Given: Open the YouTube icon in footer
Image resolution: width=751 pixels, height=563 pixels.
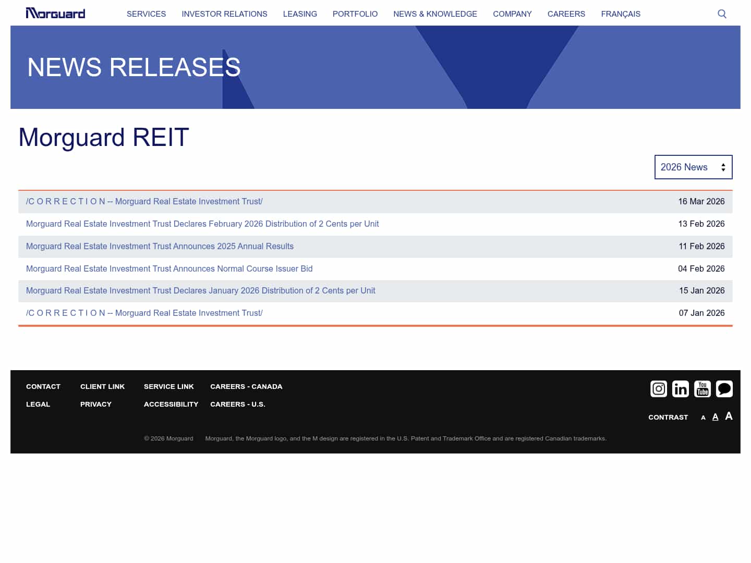Looking at the screenshot, I should pos(702,389).
